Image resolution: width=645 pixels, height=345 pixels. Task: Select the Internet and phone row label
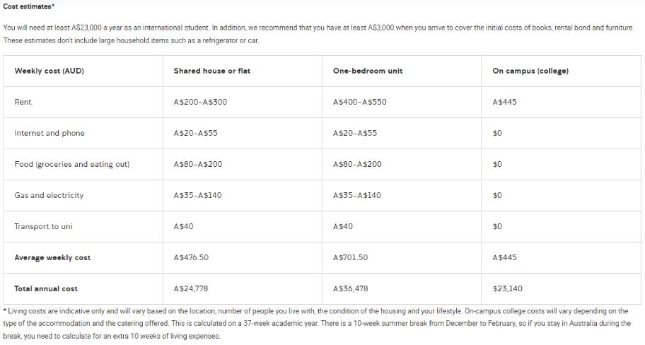pos(50,133)
